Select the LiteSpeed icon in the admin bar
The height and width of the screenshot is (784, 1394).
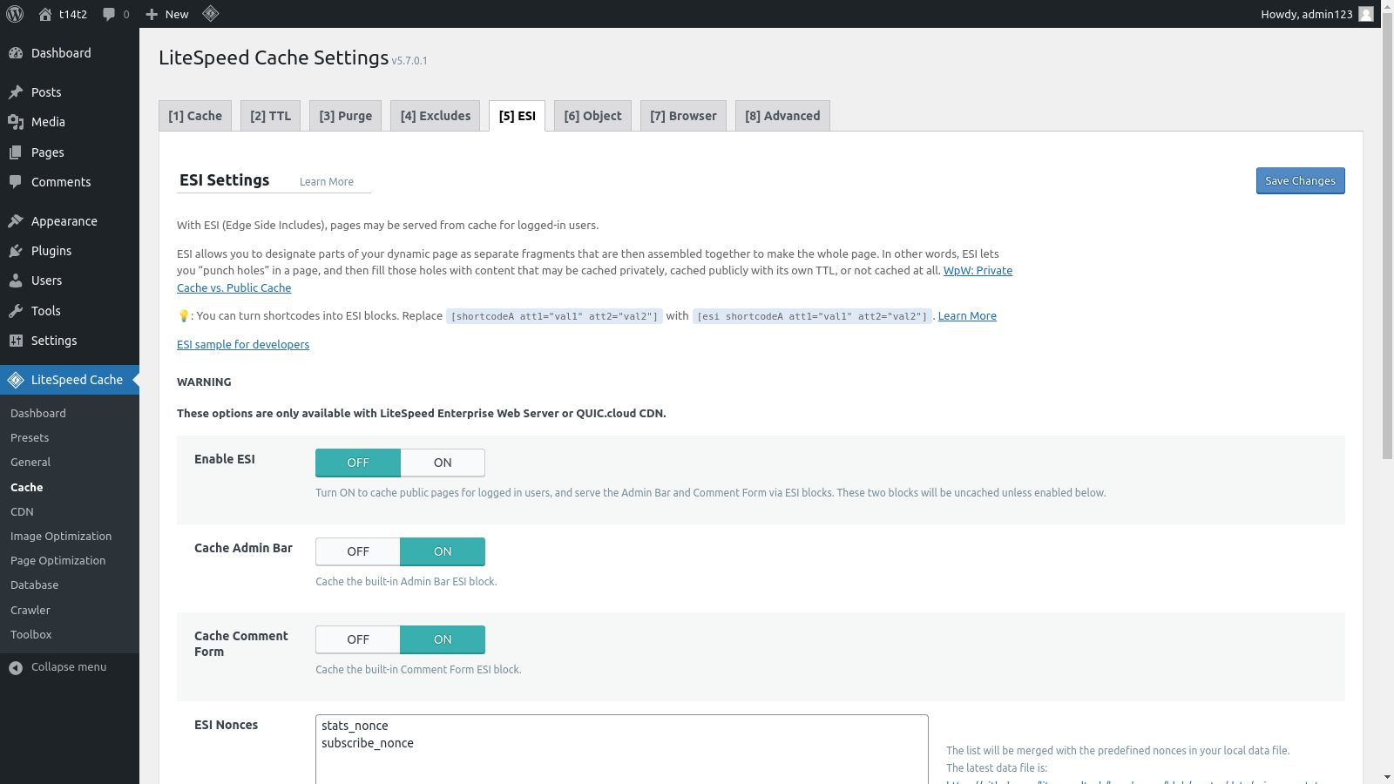click(x=210, y=14)
